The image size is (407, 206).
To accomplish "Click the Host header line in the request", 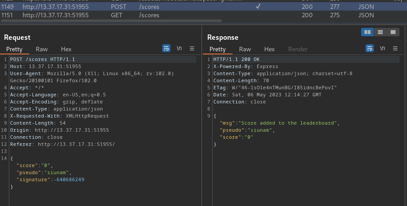I will click(x=46, y=66).
